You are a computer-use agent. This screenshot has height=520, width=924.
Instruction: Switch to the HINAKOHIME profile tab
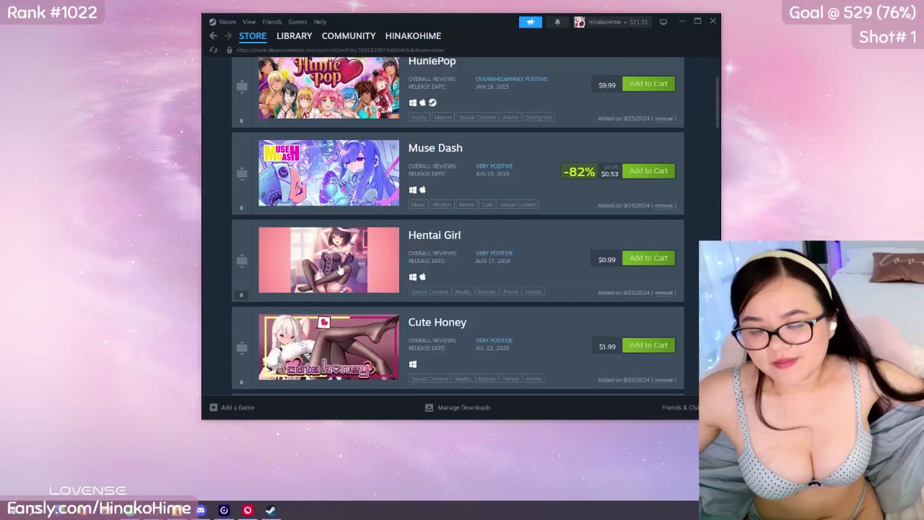(x=413, y=36)
